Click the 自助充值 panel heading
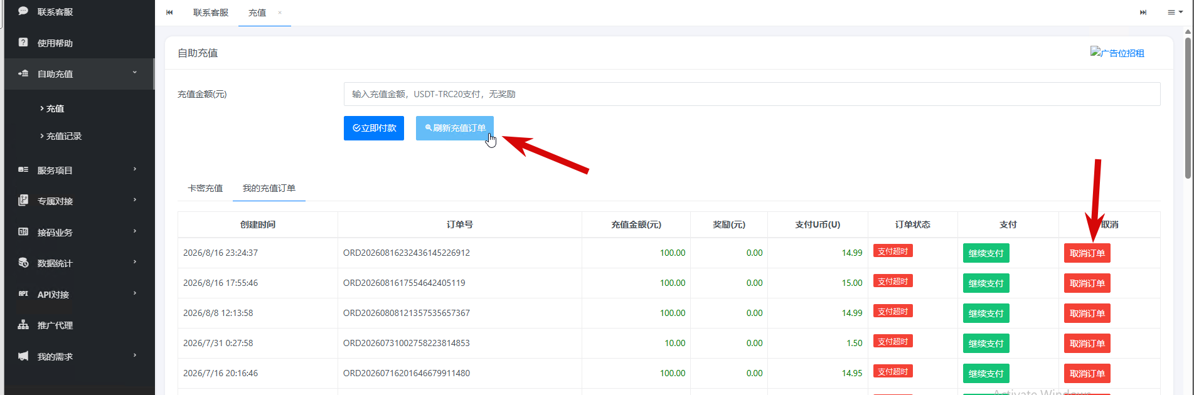The image size is (1194, 395). [x=198, y=53]
